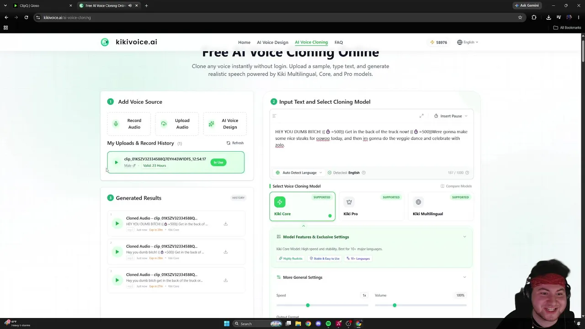Screen dimensions: 585x329
Task: Choose AI Voice Design source option
Action: tap(225, 124)
